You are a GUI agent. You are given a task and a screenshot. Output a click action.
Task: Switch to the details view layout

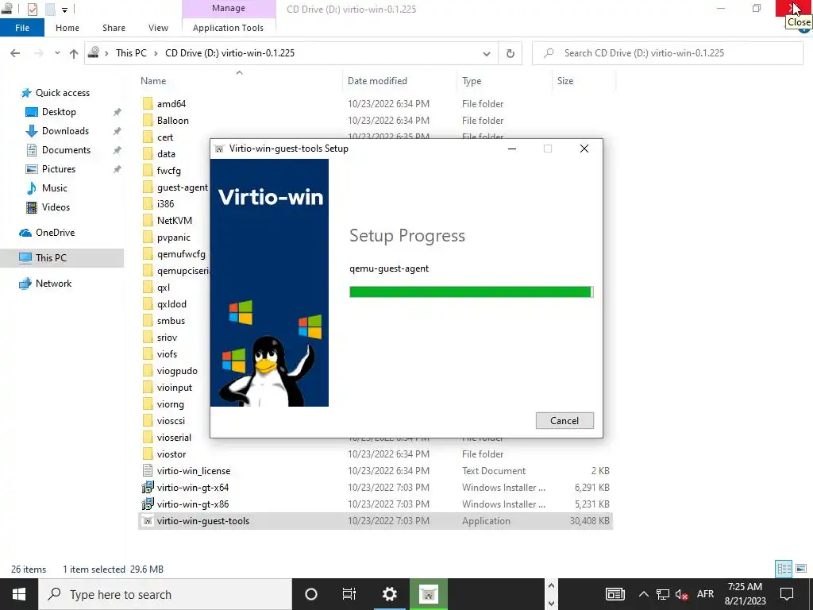(x=784, y=569)
